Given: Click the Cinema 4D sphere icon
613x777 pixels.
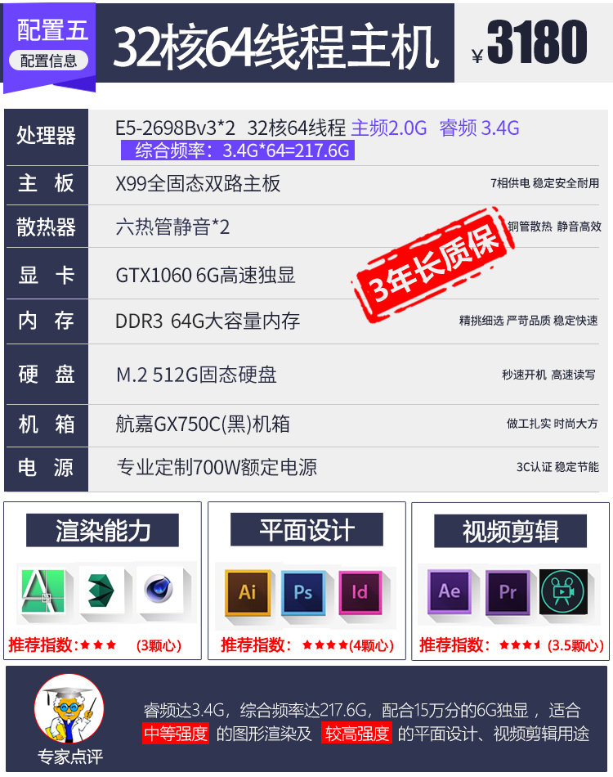Looking at the screenshot, I should tap(159, 589).
